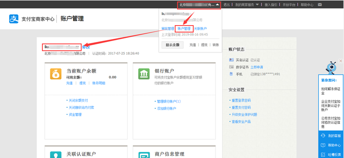Click 我的客服 in blue sidebar
Screen dimensions: 344x158
tap(334, 136)
